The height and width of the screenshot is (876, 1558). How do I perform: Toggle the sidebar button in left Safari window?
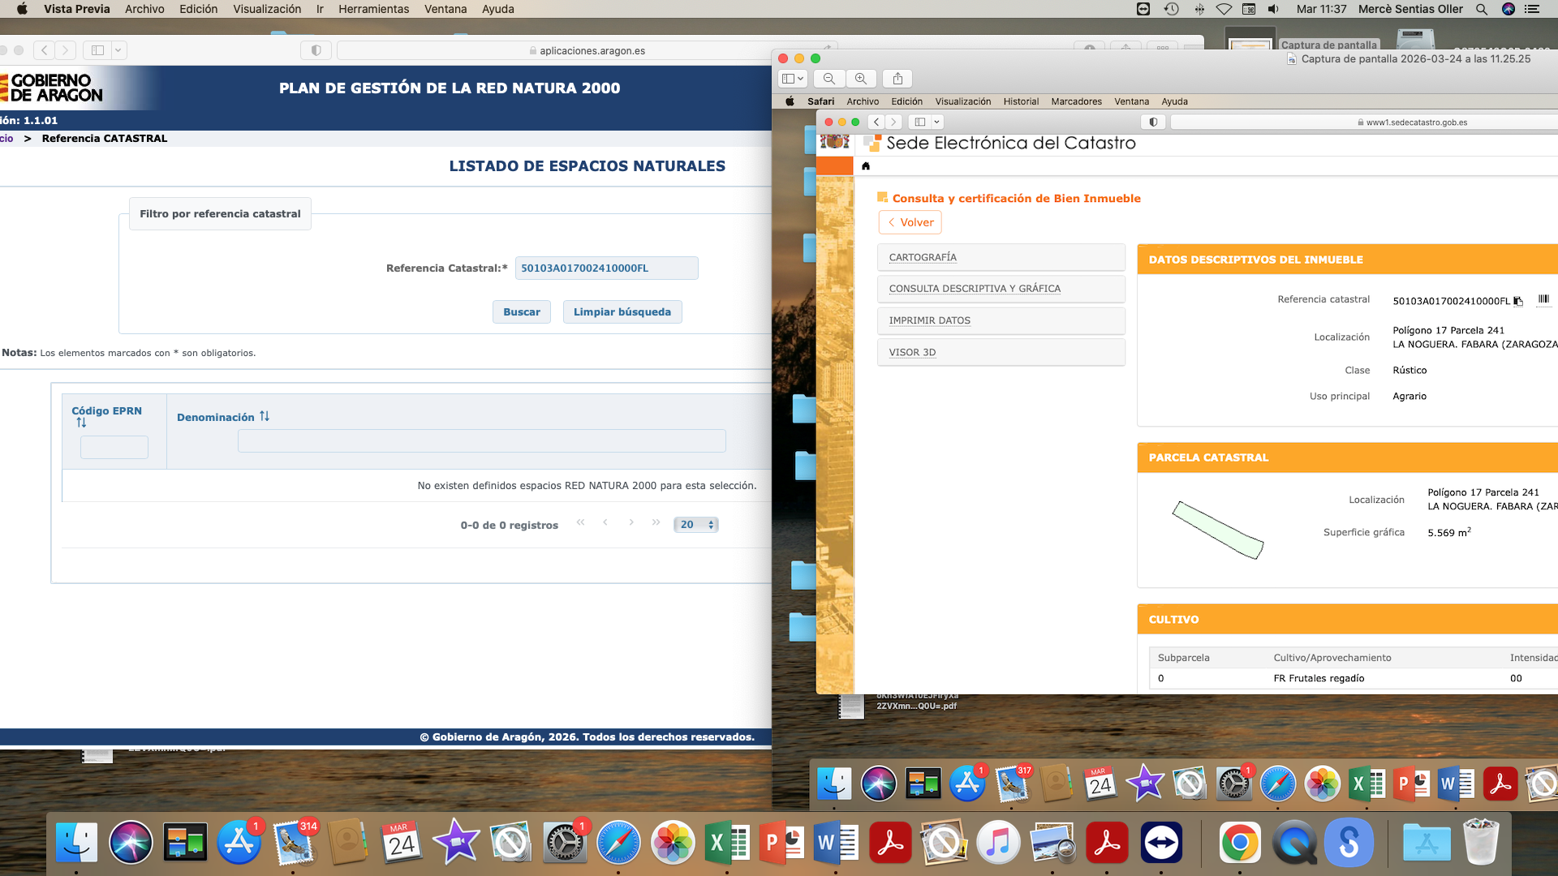click(x=98, y=50)
